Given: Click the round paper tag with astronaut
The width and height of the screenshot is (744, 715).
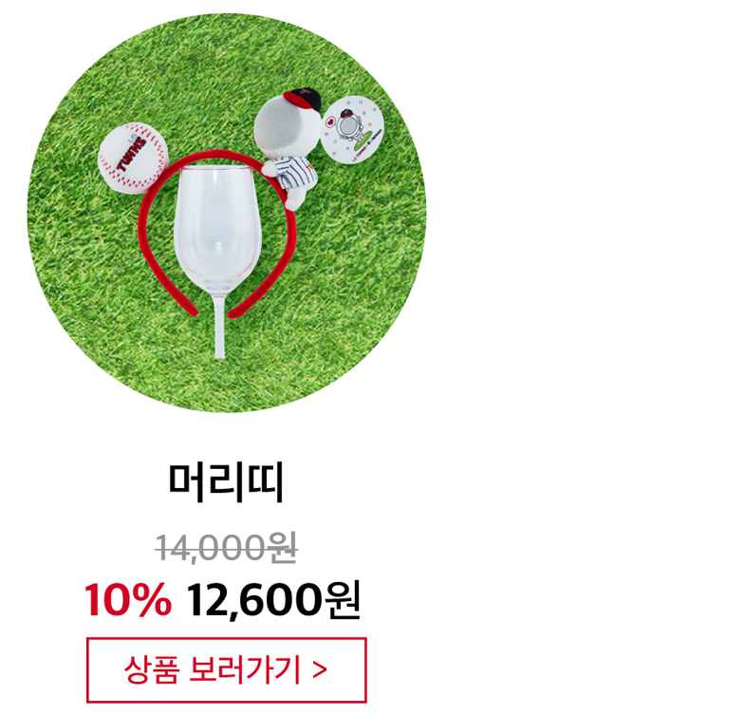Looking at the screenshot, I should 353,129.
